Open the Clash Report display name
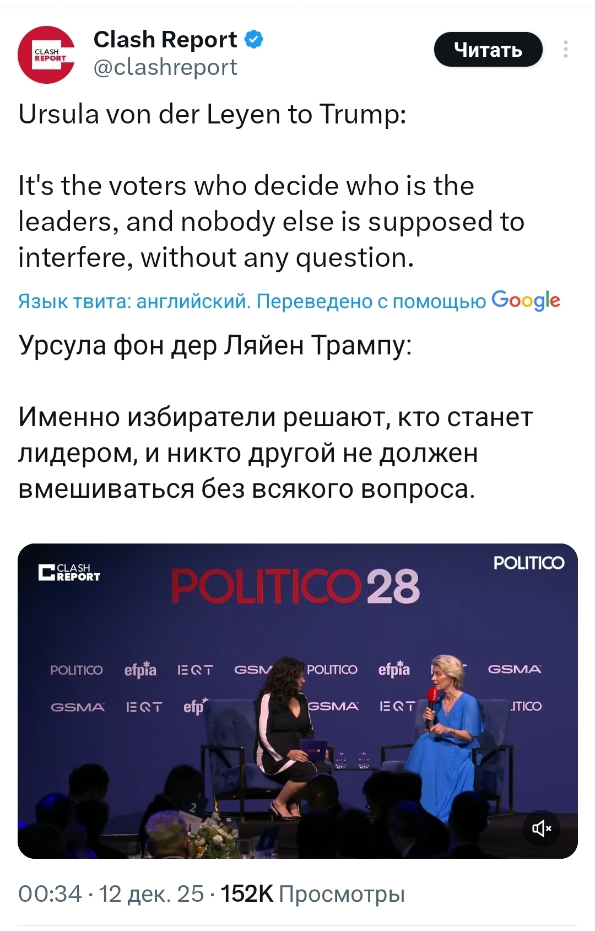 coord(165,40)
